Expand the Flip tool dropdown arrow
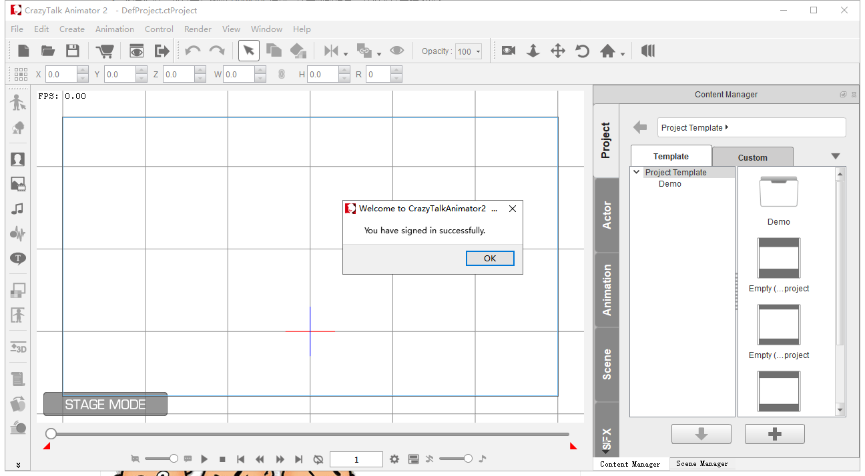 point(346,54)
